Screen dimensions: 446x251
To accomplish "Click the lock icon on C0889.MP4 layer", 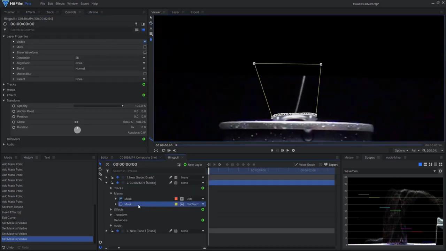I will (112, 183).
